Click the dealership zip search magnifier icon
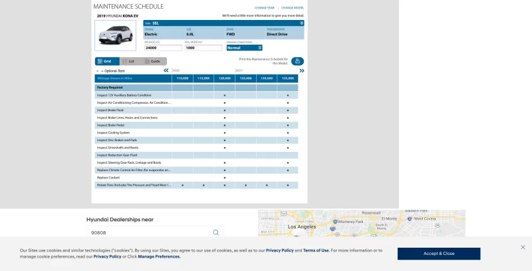This screenshot has height=271, width=532. point(215,233)
